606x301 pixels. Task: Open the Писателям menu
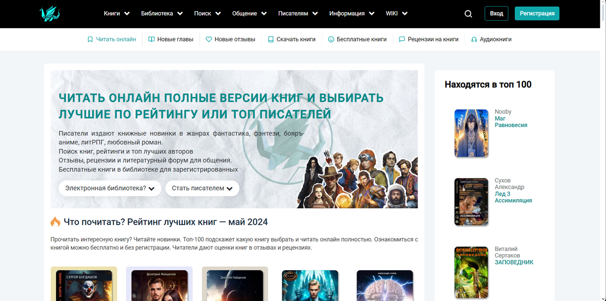tap(293, 14)
